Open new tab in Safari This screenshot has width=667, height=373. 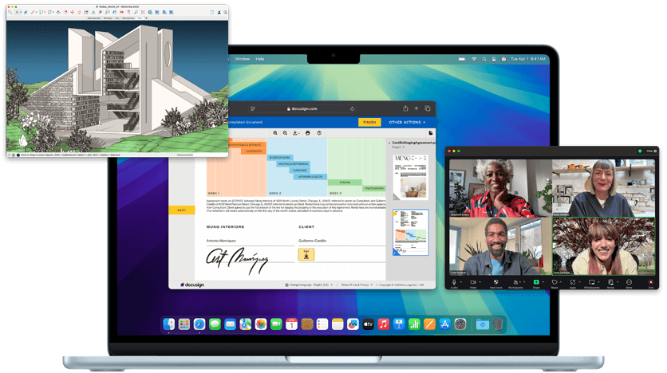click(416, 108)
